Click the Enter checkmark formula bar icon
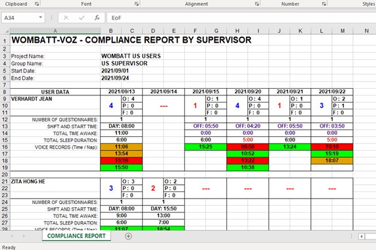Screen dimensions: 376x250 (82, 18)
